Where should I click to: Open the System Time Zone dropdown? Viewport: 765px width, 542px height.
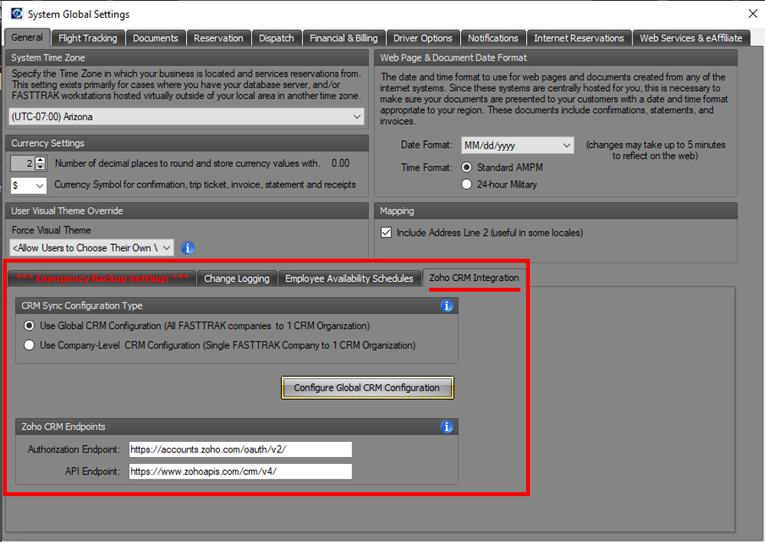pos(186,116)
